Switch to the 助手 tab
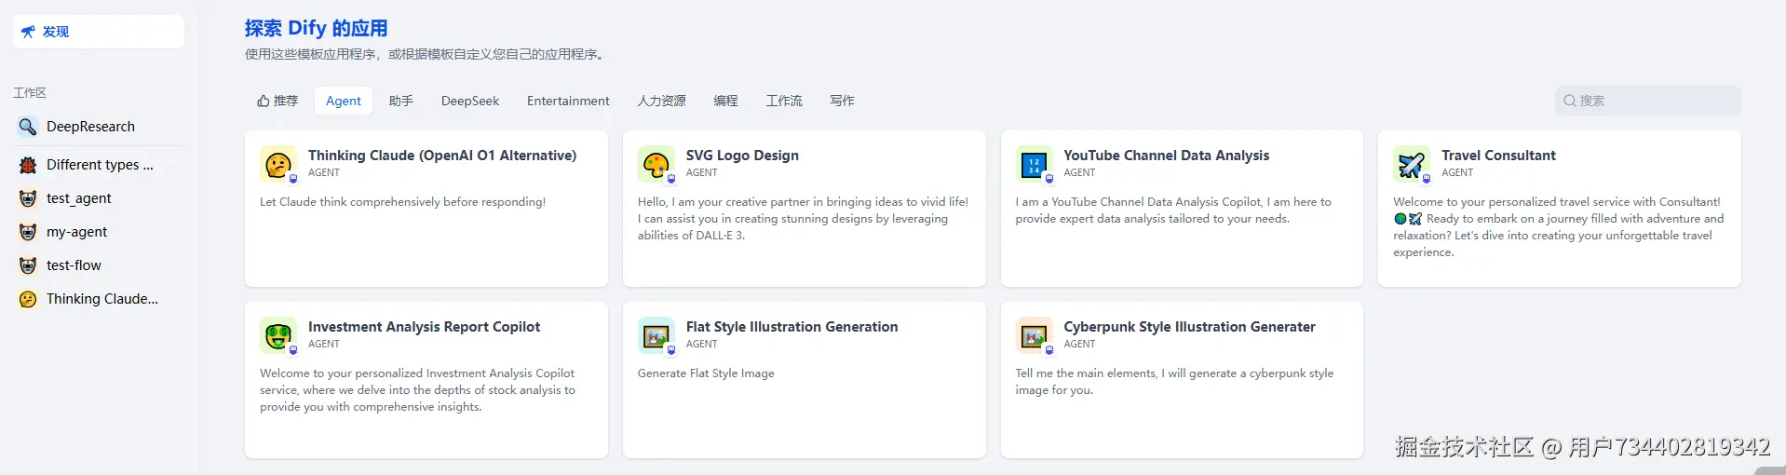 coord(401,101)
